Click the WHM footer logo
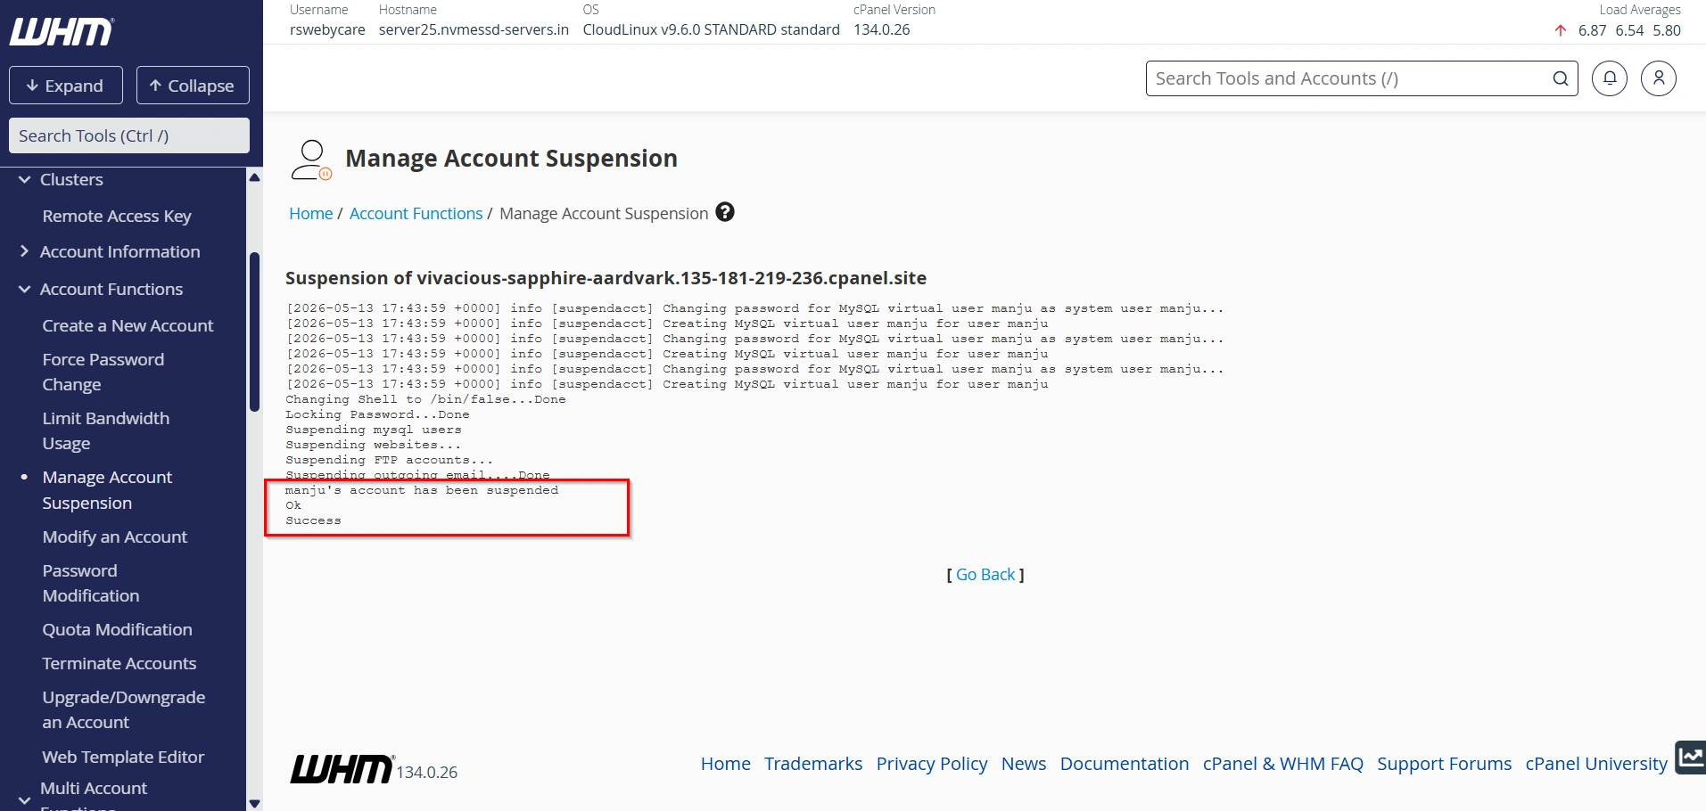The image size is (1706, 811). coord(342,769)
